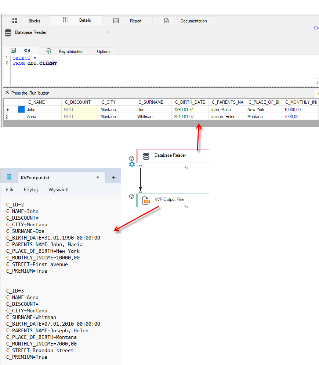Click the C_BIRTH_DATE column header
The width and height of the screenshot is (319, 365).
190,102
